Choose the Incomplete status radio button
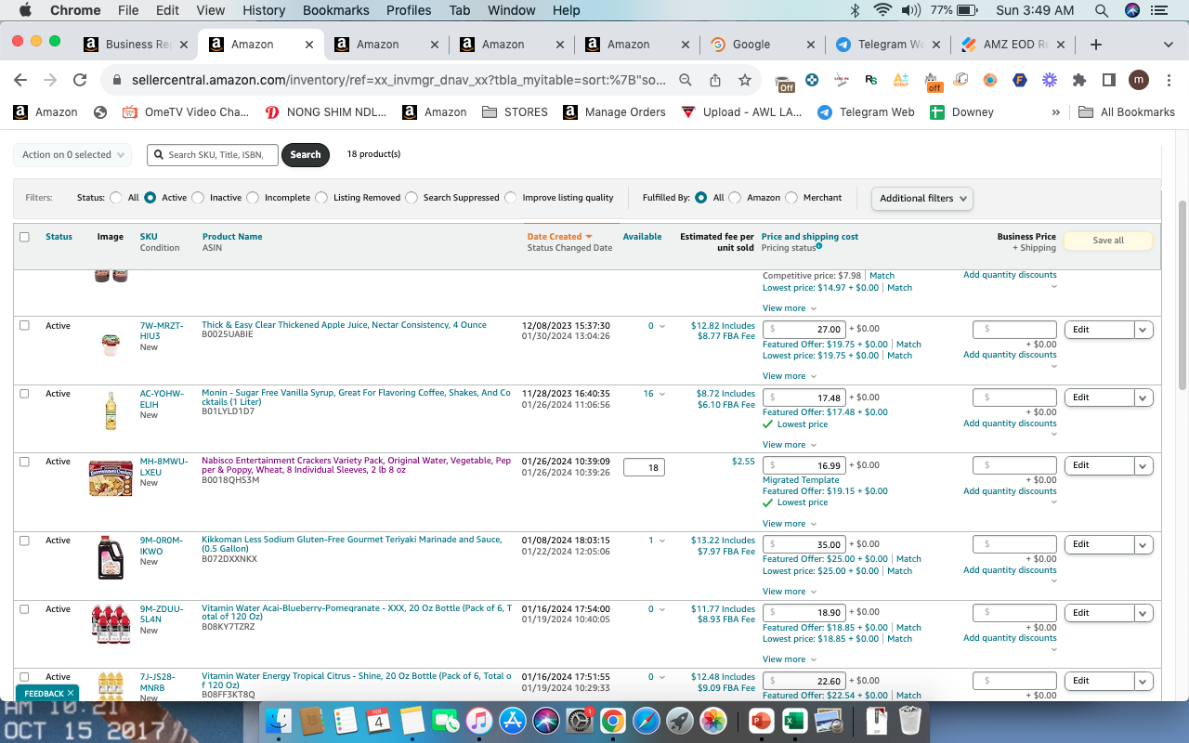The height and width of the screenshot is (743, 1189). 252,198
